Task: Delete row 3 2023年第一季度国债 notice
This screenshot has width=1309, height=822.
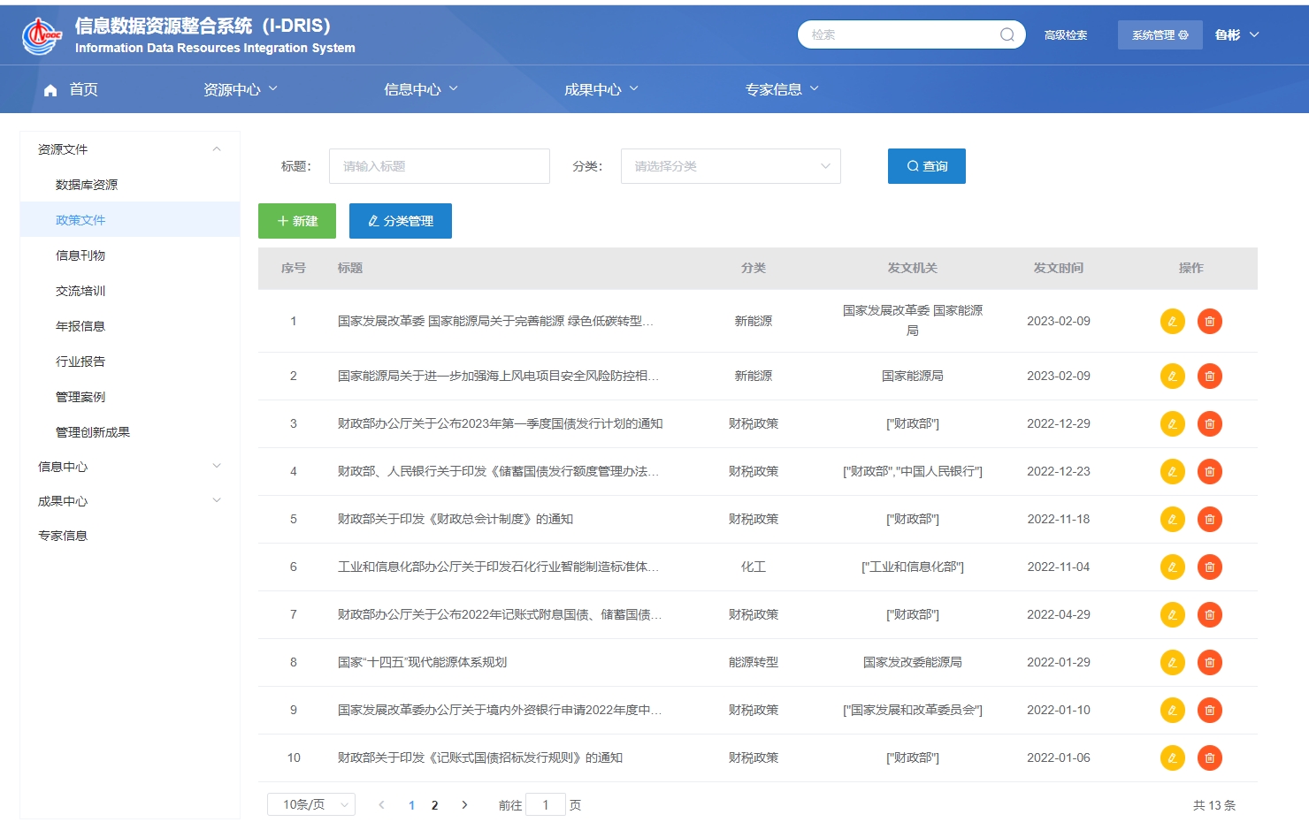Action: [1209, 423]
